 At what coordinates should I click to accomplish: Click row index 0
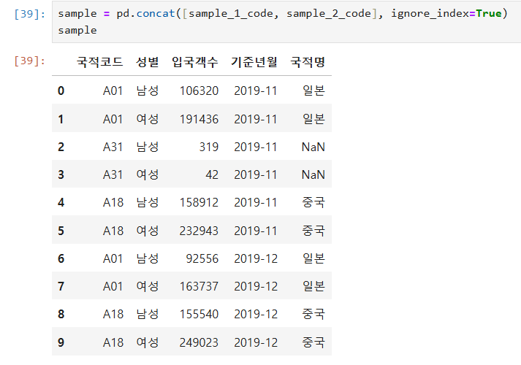[61, 91]
